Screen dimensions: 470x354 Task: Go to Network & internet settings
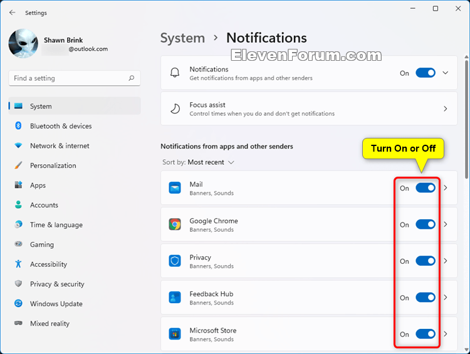point(75,146)
